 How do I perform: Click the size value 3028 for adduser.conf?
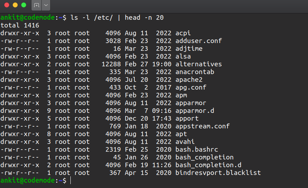(x=113, y=41)
